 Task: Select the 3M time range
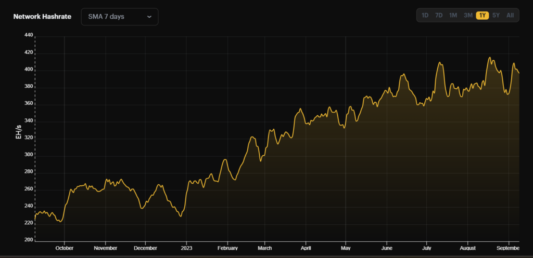(468, 15)
